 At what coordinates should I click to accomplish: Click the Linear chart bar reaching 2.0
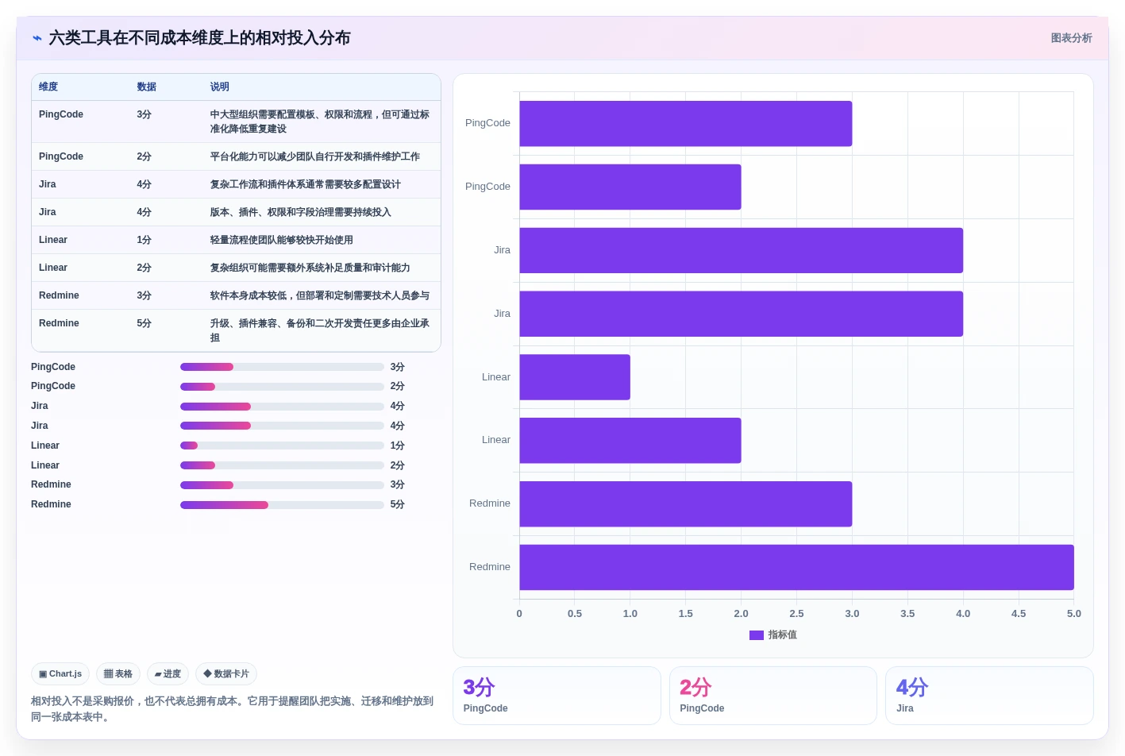tap(630, 441)
